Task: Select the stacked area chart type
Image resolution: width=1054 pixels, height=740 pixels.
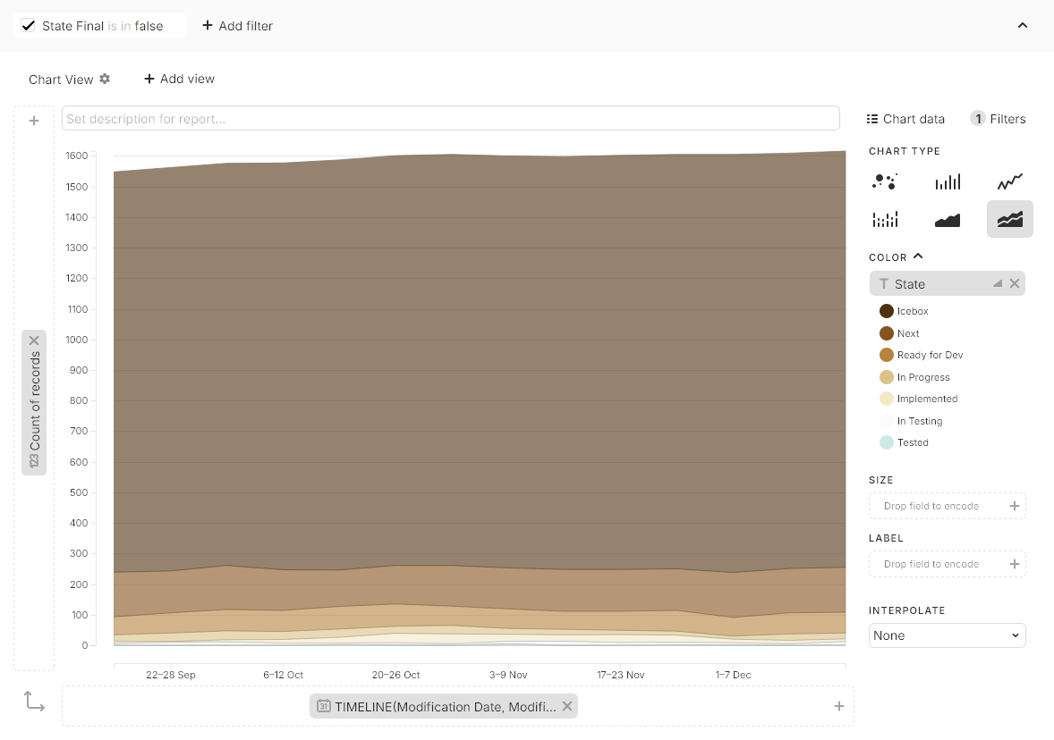Action: point(1010,219)
